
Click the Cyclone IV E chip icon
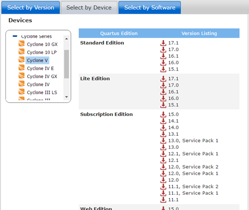22,67
